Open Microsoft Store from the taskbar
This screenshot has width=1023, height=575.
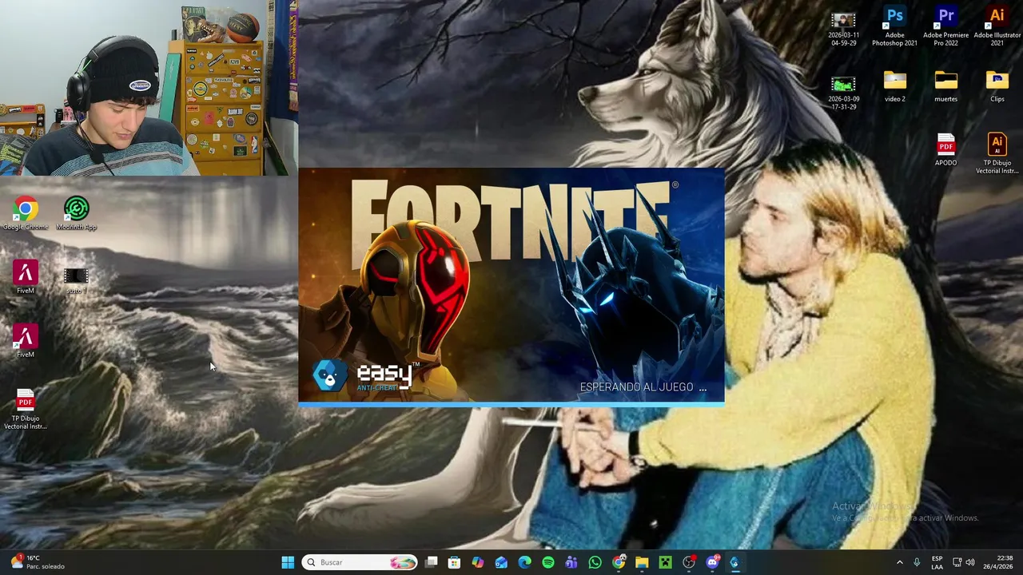click(x=454, y=562)
